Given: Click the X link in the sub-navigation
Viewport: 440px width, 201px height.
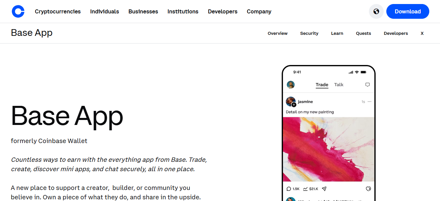Looking at the screenshot, I should pos(422,33).
